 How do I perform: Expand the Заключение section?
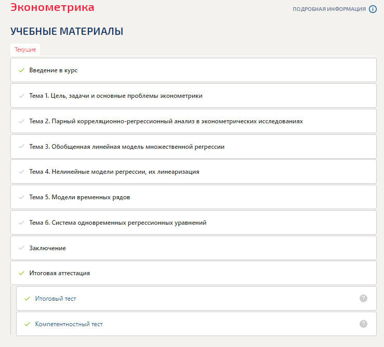pyautogui.click(x=193, y=248)
